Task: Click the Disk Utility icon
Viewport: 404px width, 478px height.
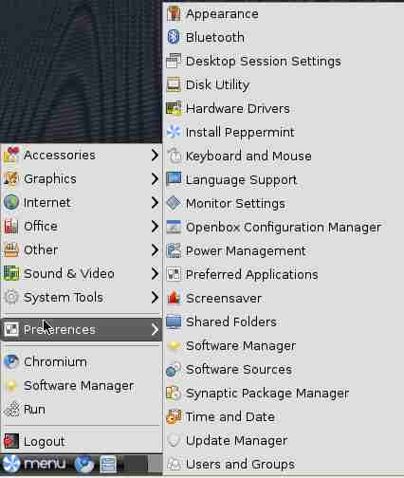Action: click(x=174, y=84)
